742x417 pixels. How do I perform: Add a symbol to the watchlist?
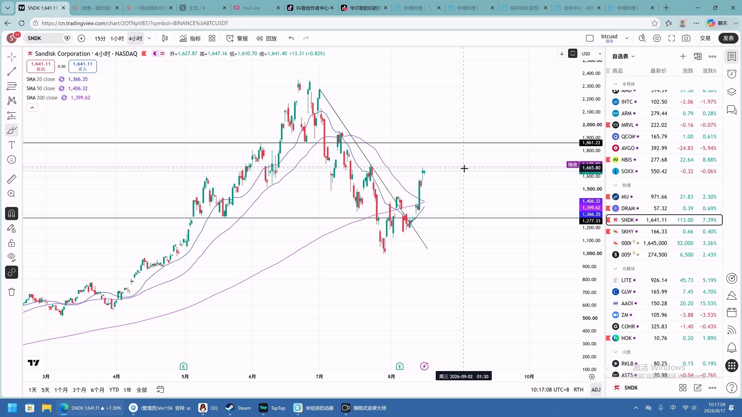tap(683, 56)
